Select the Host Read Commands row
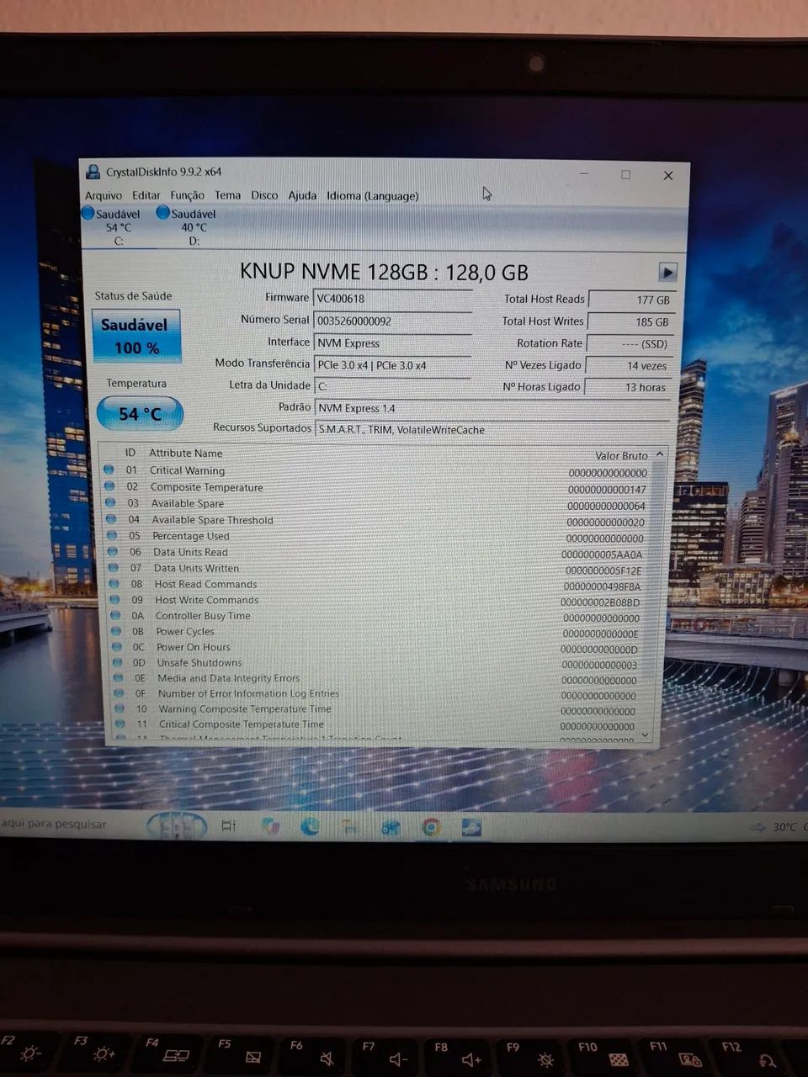 (x=379, y=584)
